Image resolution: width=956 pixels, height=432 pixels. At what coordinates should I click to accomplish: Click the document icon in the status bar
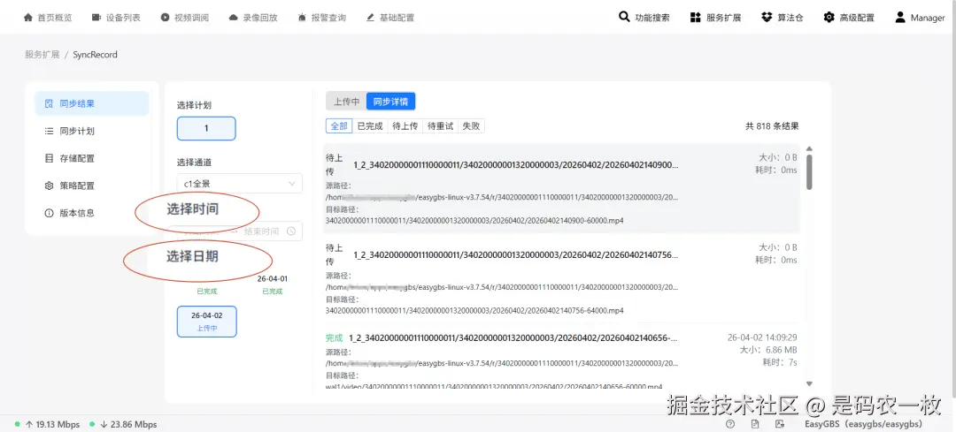pyautogui.click(x=755, y=424)
